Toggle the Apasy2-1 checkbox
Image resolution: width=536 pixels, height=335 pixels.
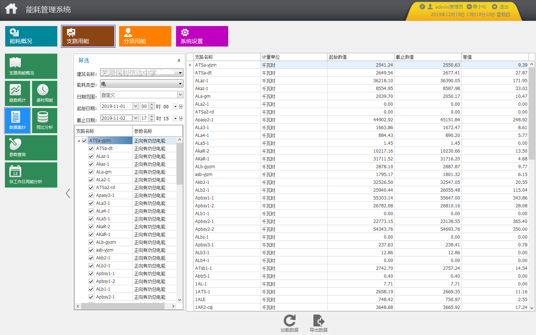(91, 195)
